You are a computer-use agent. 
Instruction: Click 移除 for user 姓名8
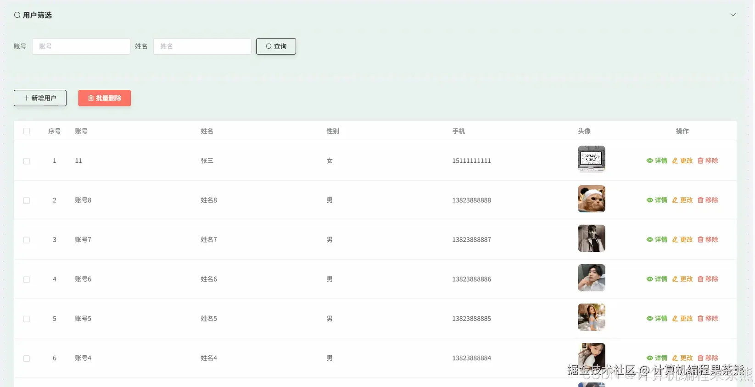tap(708, 200)
